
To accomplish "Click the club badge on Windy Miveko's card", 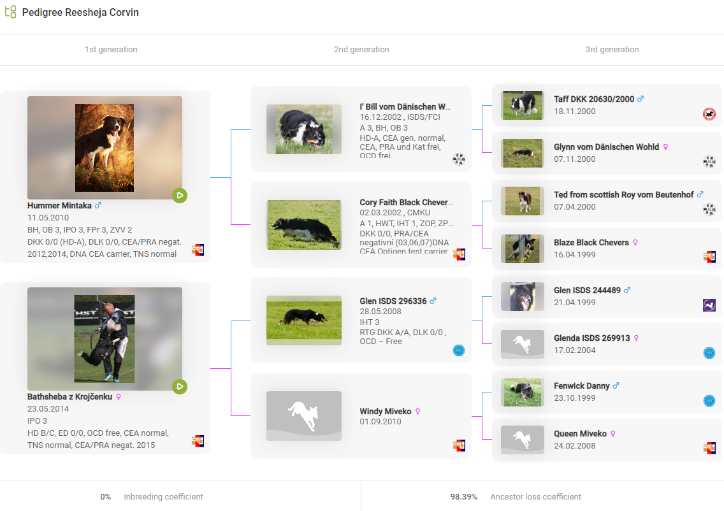I will pyautogui.click(x=458, y=445).
